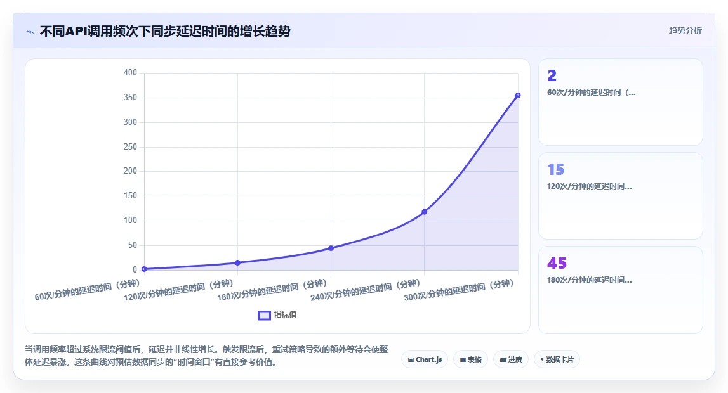The image size is (728, 393).
Task: Click the y-axis value 50
Action: (132, 245)
